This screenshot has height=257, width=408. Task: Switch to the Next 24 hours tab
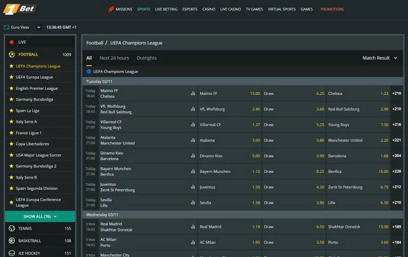tap(114, 58)
